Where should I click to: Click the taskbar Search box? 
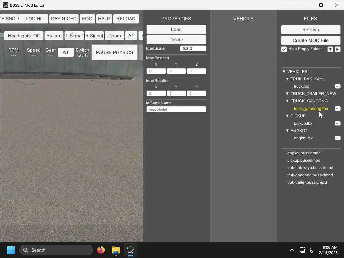(56, 250)
